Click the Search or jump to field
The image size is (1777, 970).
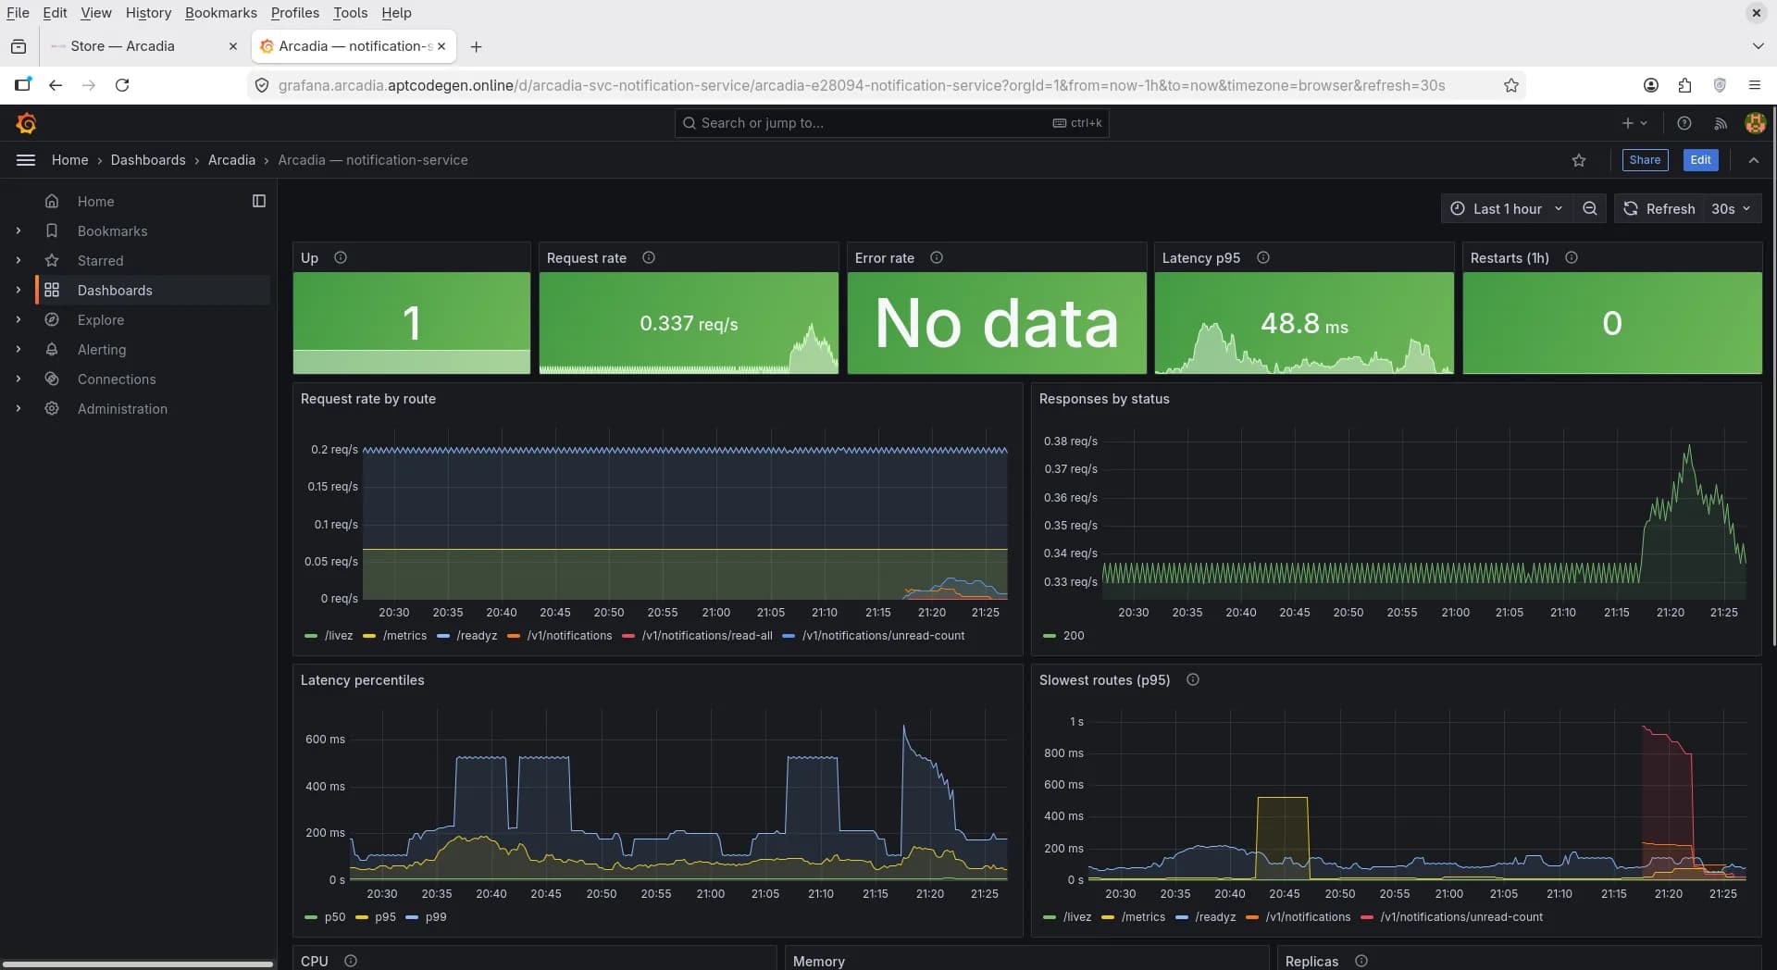(891, 123)
